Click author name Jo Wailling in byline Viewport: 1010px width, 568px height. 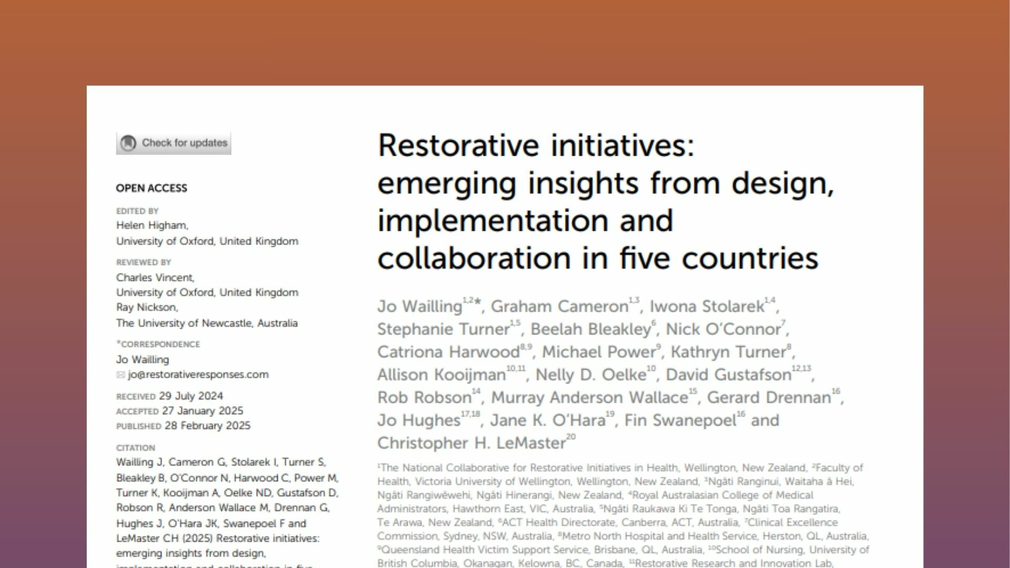click(x=420, y=307)
